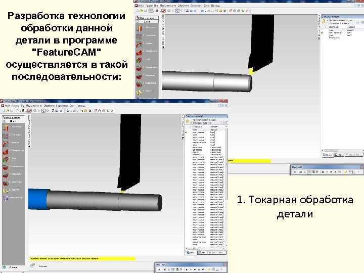Click the Операция column header in front operations list
364x273 pixels.
coord(197,127)
